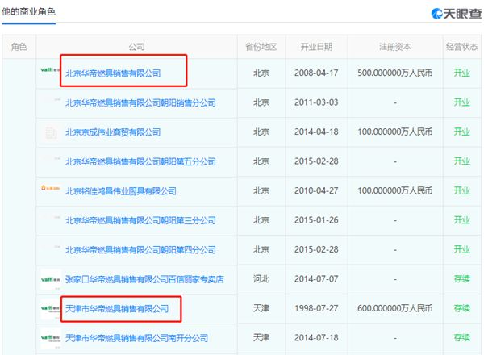The height and width of the screenshot is (355, 484).
Task: Click 100.000000万人民币 in 2010-04-27 row
Action: tap(395, 190)
